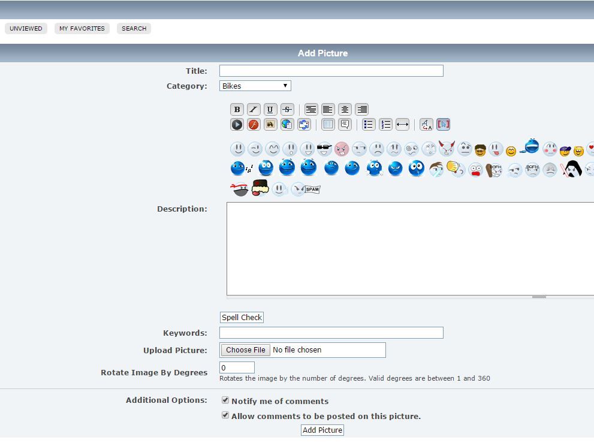
Task: Insert the yellow smiley with glasses and hair
Action: [x=480, y=150]
